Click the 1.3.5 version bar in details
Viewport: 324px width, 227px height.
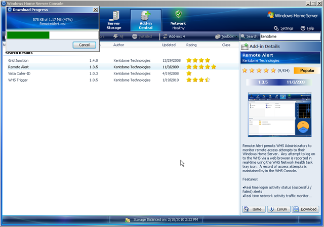(x=279, y=82)
